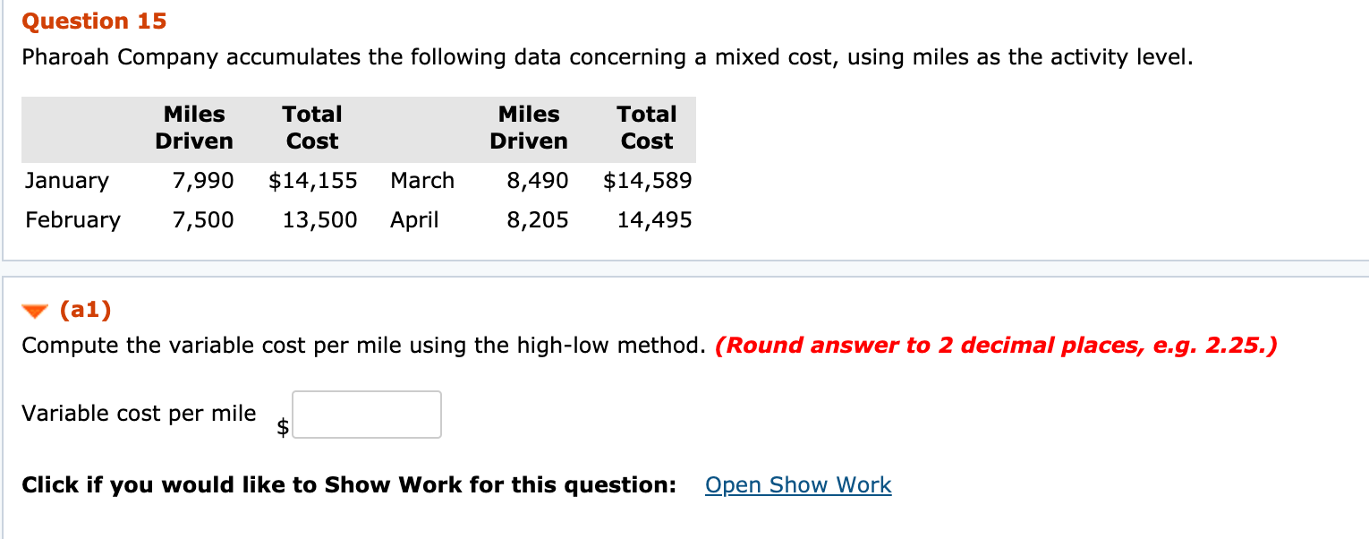Viewport: 1369px width, 539px height.
Task: Select the Variable cost per mile input box
Action: [x=366, y=414]
